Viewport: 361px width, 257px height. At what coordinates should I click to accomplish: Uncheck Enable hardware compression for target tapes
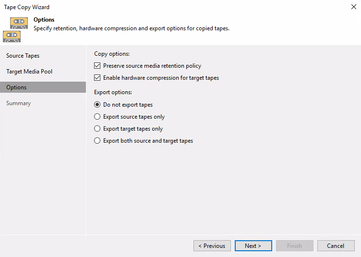coord(97,78)
